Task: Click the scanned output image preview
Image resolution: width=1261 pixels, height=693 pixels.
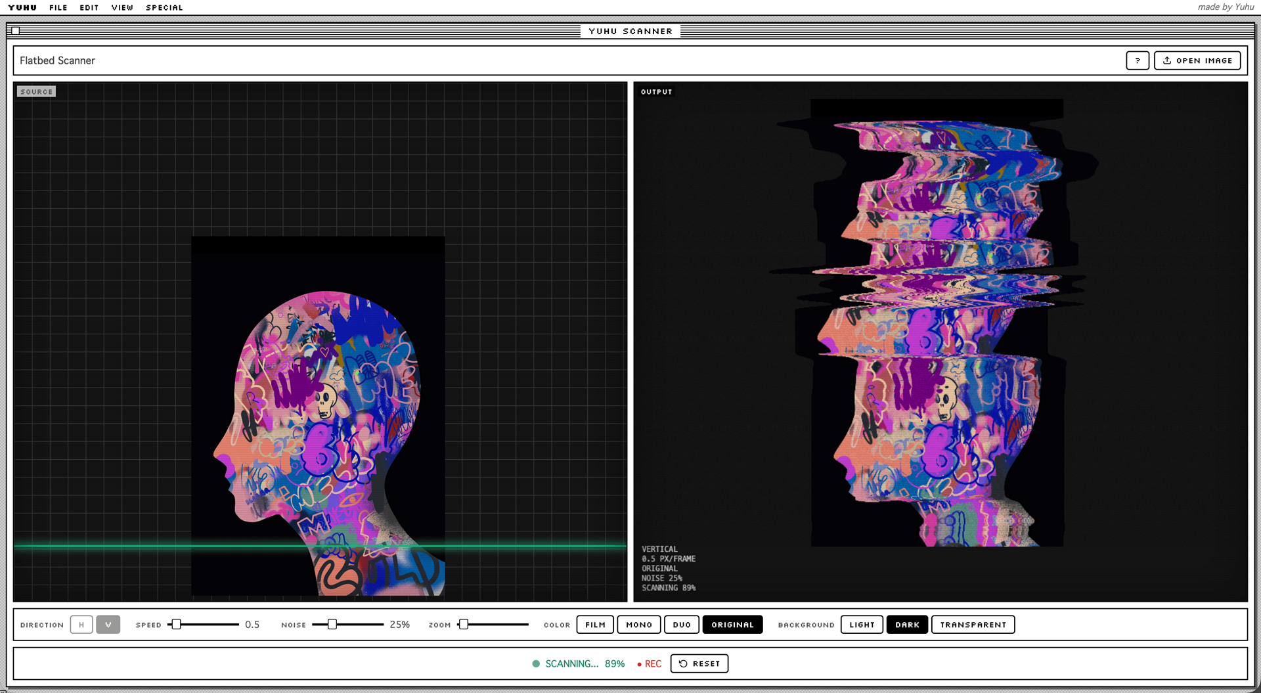Action: pos(937,323)
